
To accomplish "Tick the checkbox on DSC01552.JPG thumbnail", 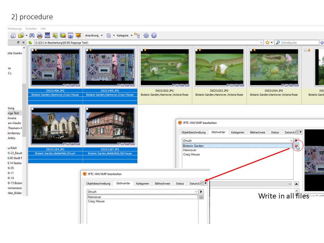I will (141, 50).
